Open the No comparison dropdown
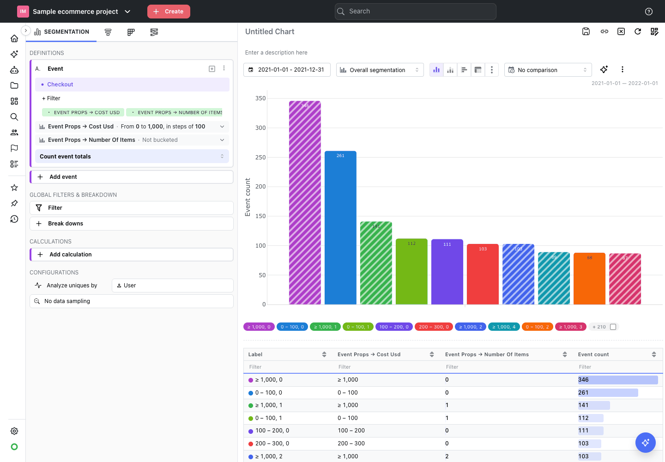The image size is (665, 462). [548, 70]
